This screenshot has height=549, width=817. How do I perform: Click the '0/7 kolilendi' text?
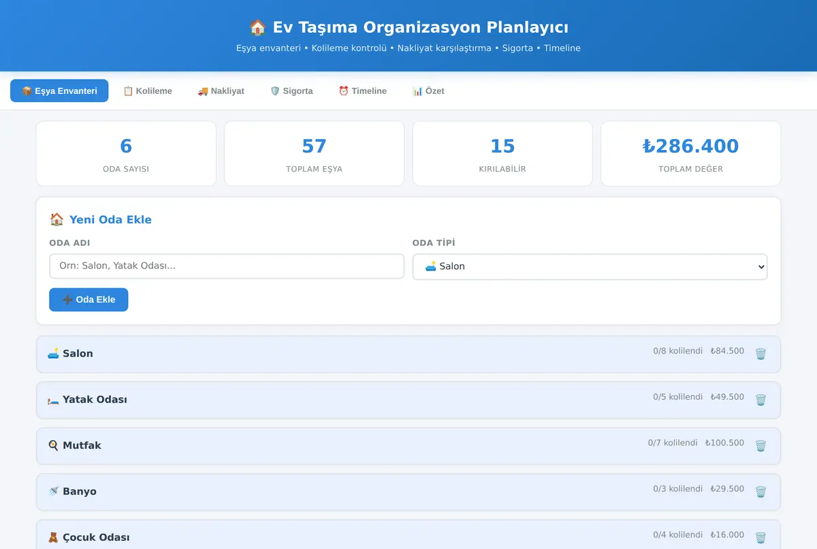[673, 443]
